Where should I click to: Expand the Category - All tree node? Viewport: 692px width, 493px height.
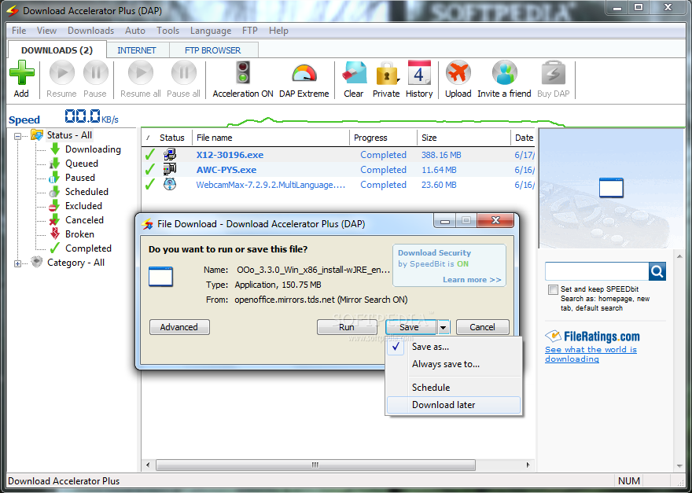[17, 263]
